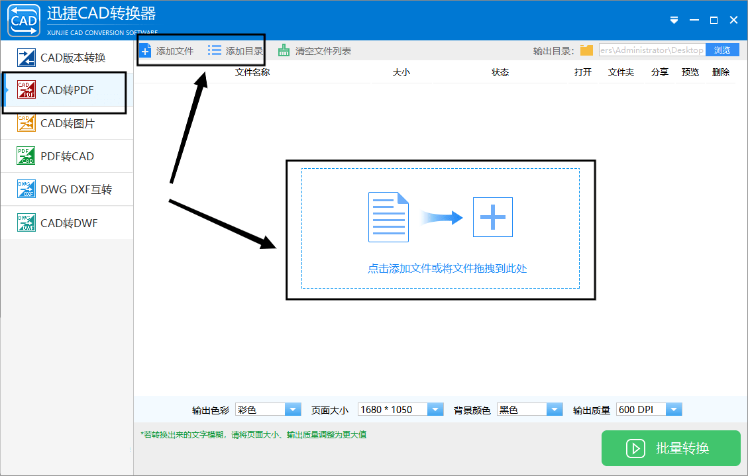
Task: Start conversion with 批量转换 label
Action: (x=682, y=448)
